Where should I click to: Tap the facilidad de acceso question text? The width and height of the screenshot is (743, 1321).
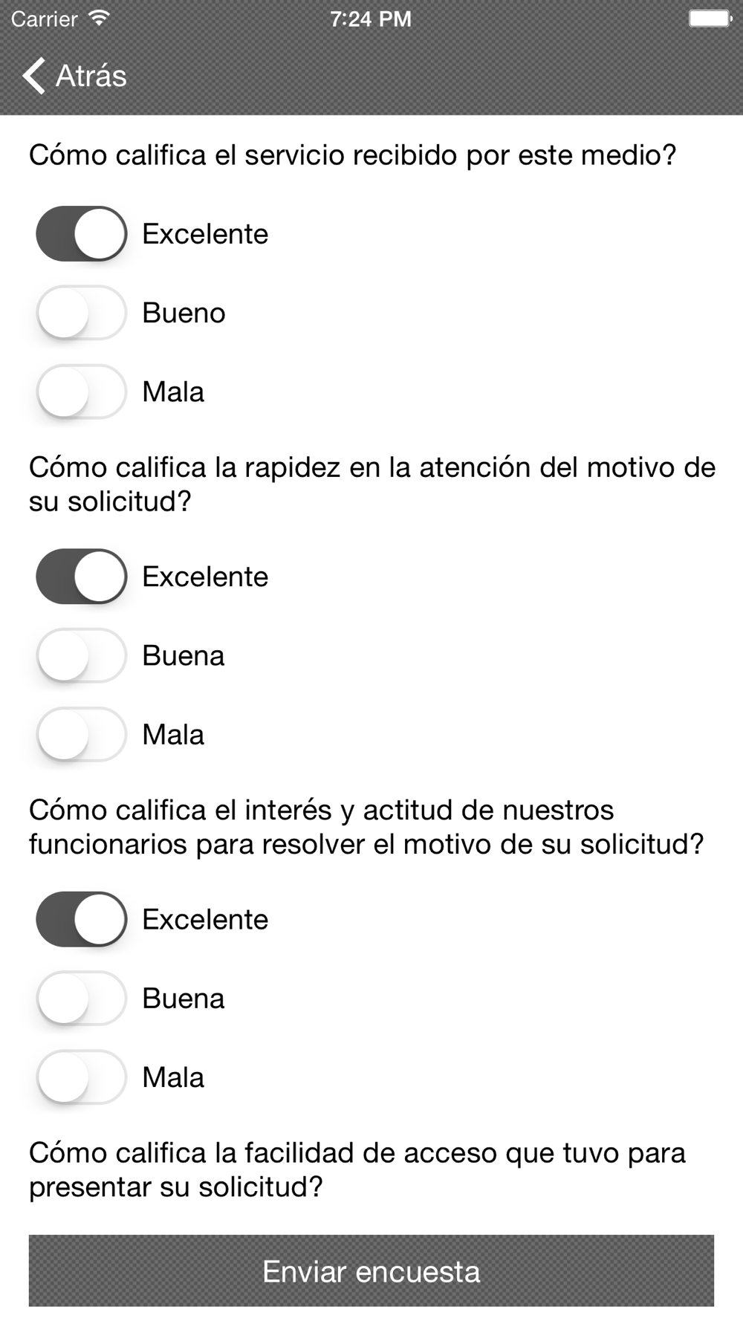(357, 1169)
